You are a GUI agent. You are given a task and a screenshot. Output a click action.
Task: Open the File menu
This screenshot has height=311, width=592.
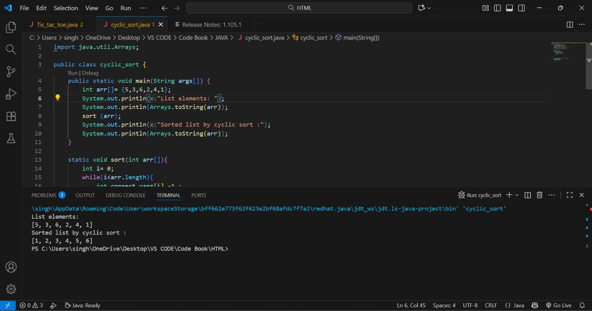pos(24,8)
